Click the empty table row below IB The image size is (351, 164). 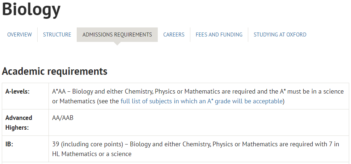pyautogui.click(x=175, y=163)
